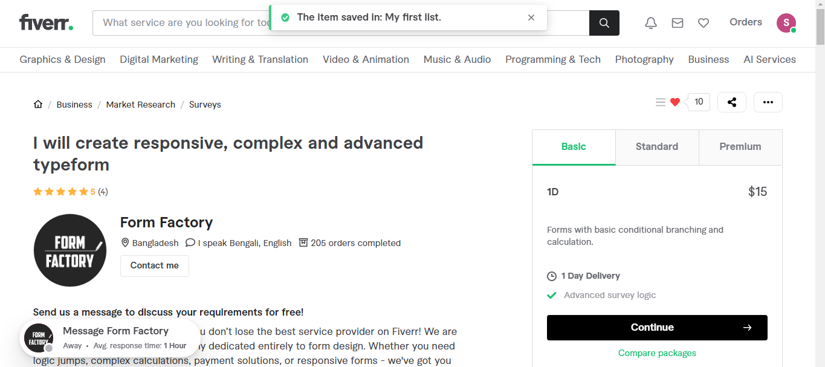Unsave gig with red heart icon

tap(675, 102)
